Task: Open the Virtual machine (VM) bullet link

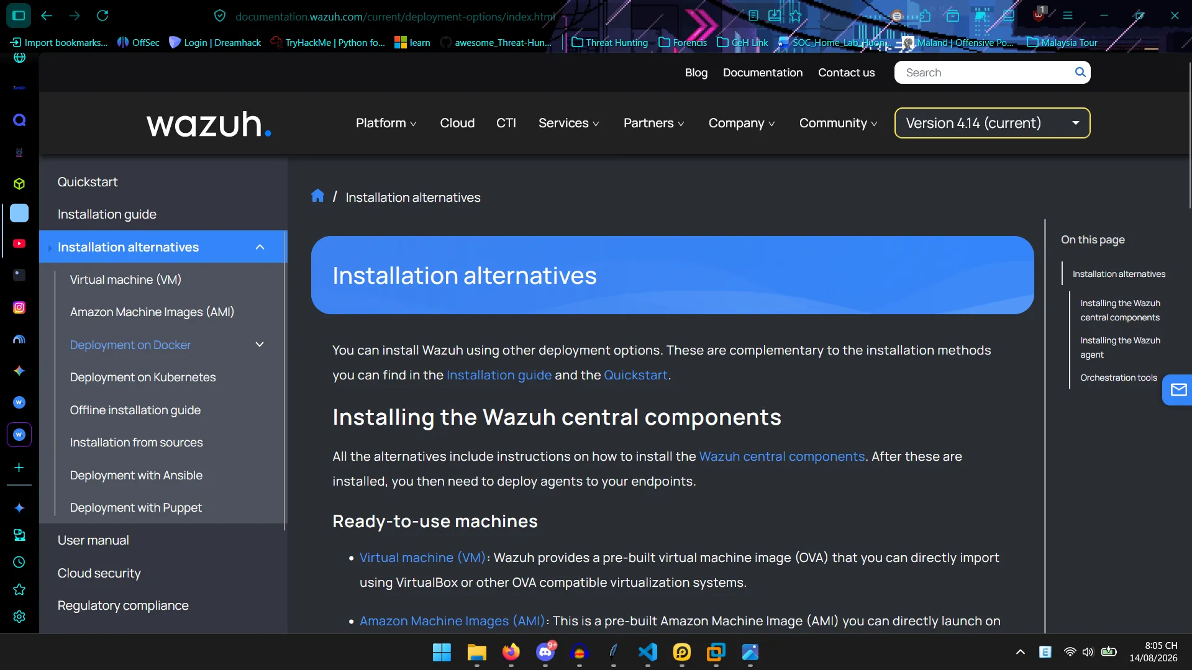Action: pyautogui.click(x=422, y=558)
